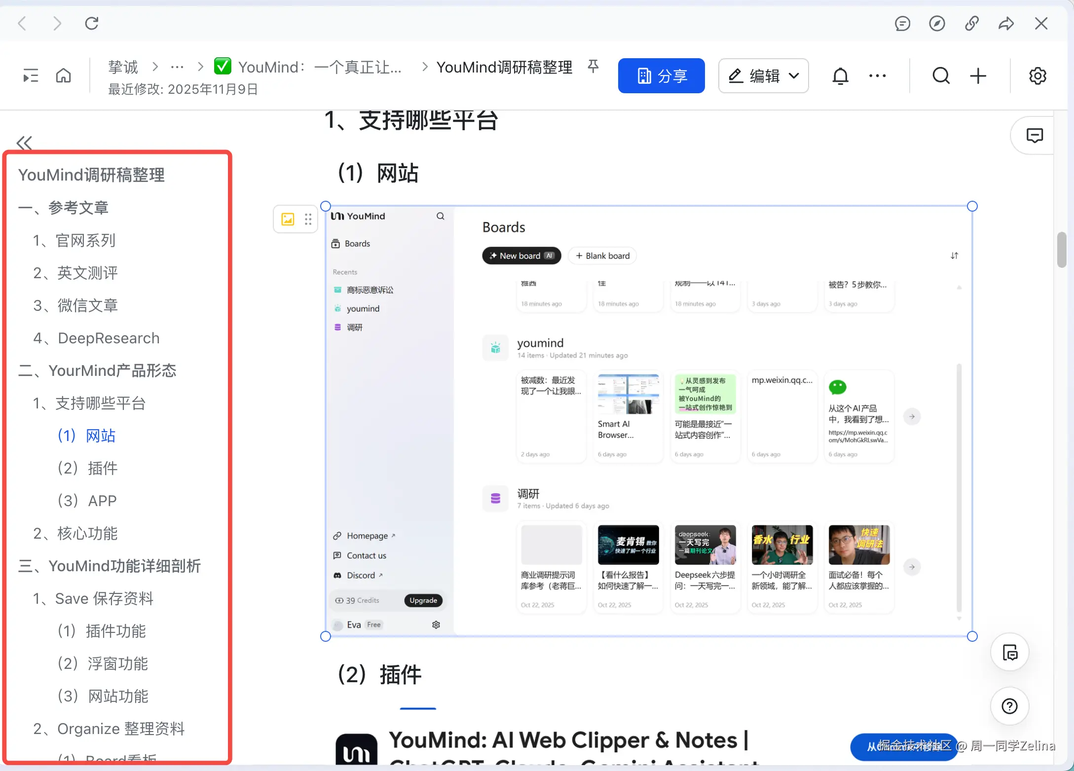Image resolution: width=1074 pixels, height=771 pixels.
Task: Select (2) 插件 in outline
Action: (x=87, y=468)
